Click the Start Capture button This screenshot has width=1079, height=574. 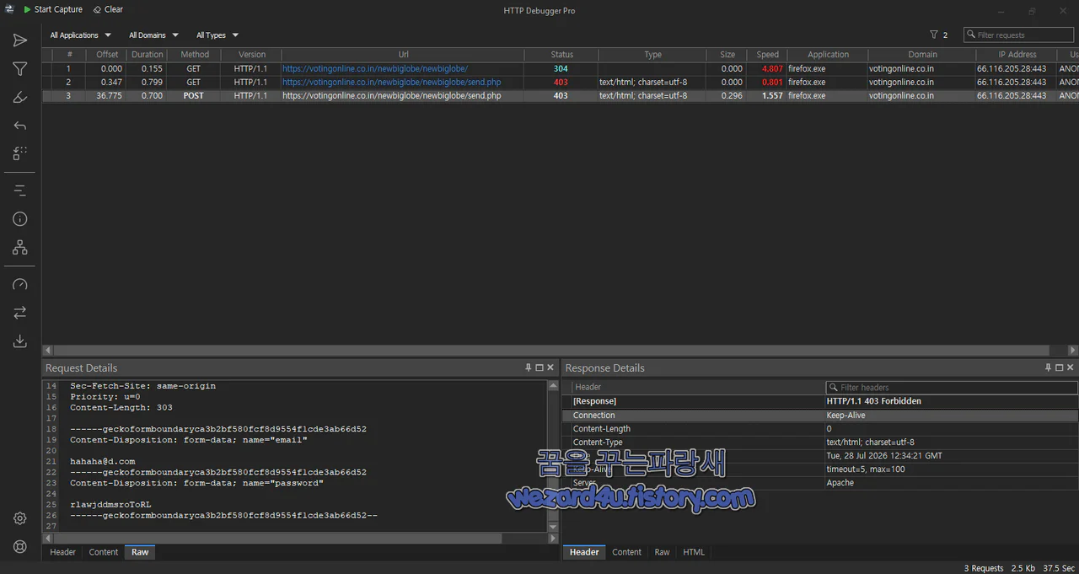53,9
